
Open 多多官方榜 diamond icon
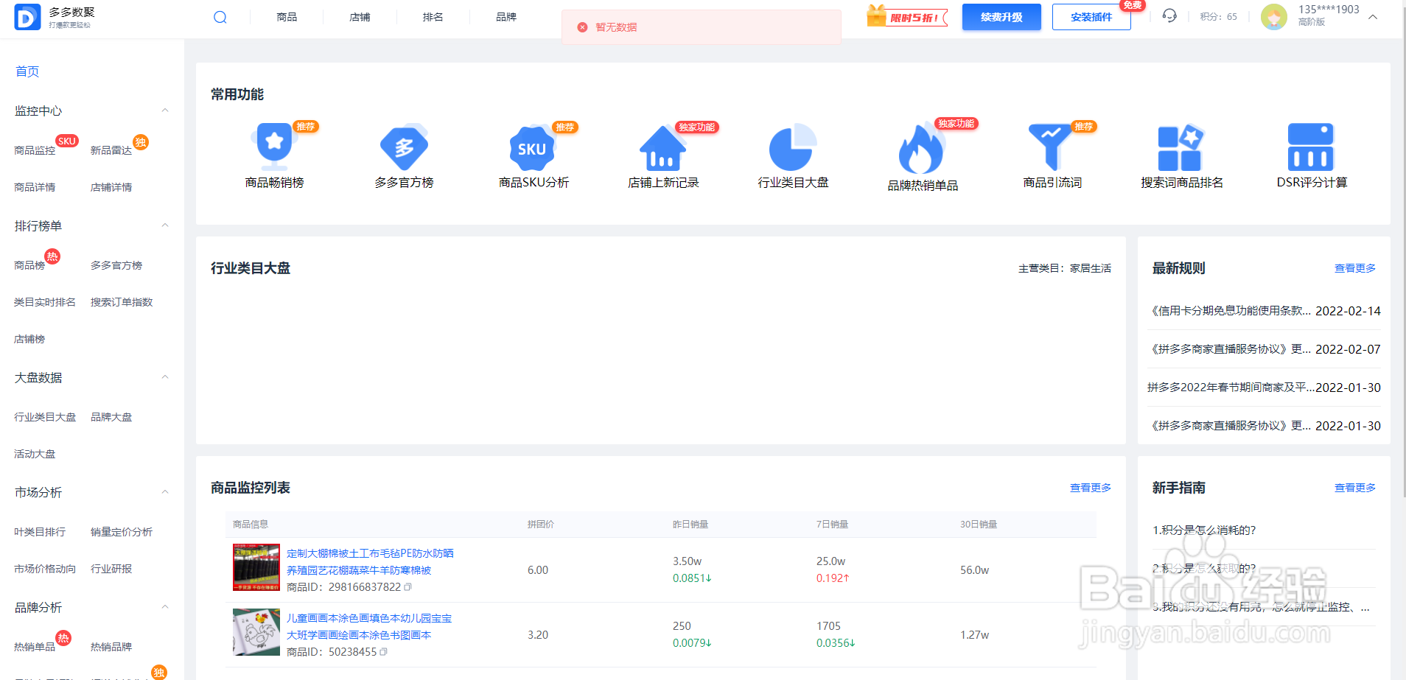(x=404, y=147)
